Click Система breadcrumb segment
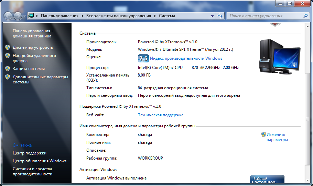The height and width of the screenshot is (186, 313). (x=167, y=16)
